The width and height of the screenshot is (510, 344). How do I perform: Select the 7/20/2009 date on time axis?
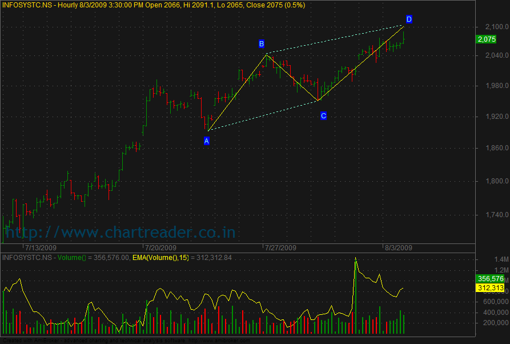pyautogui.click(x=160, y=248)
